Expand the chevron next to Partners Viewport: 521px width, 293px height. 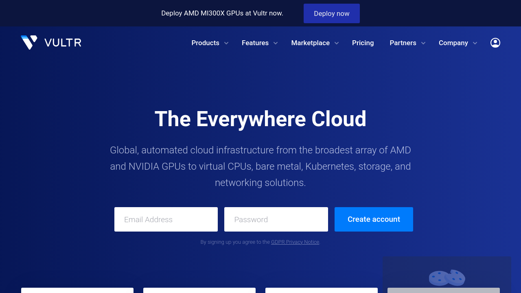point(423,43)
